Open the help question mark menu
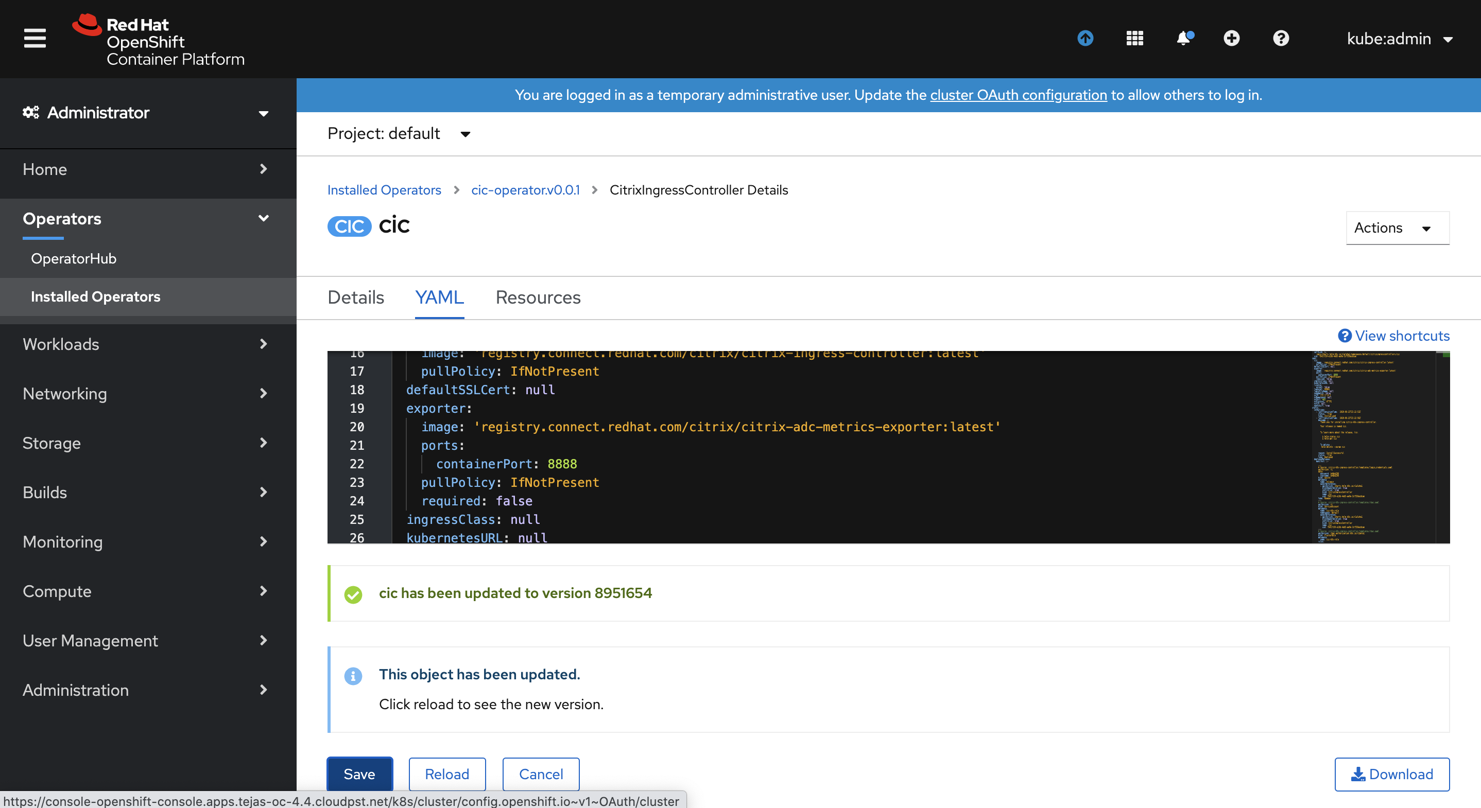The height and width of the screenshot is (808, 1481). [1281, 39]
